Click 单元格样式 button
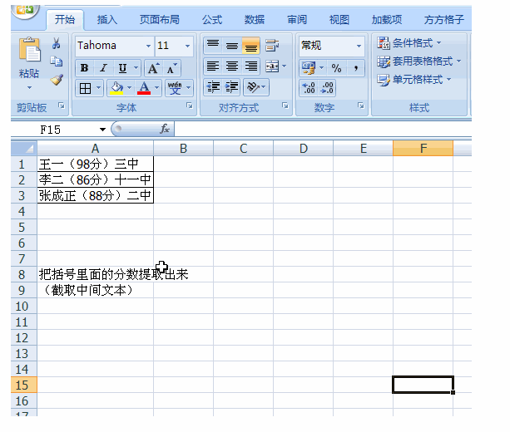This screenshot has width=510, height=432. (x=414, y=79)
